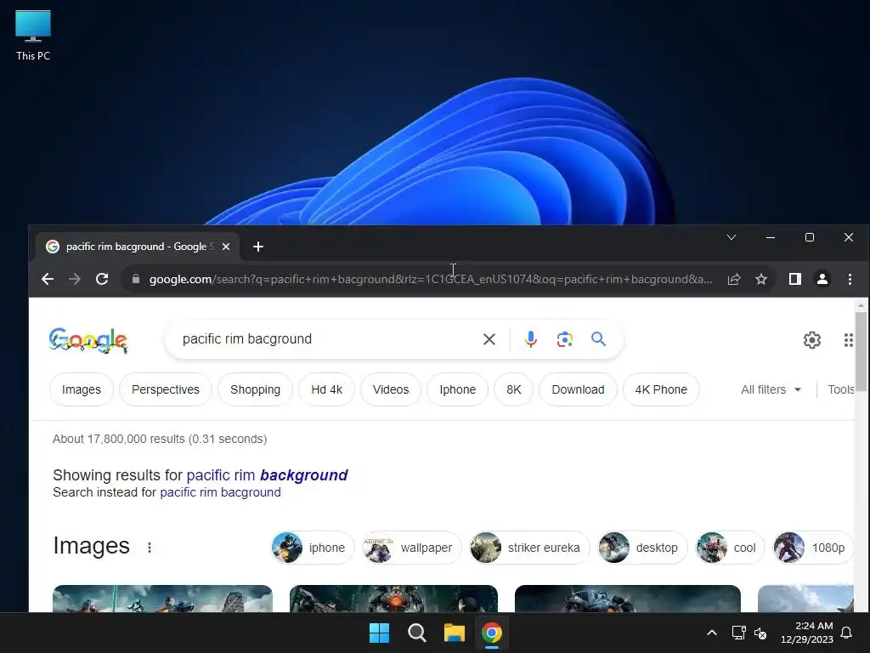The image size is (870, 653).
Task: Select 1080p image chip
Action: [813, 548]
